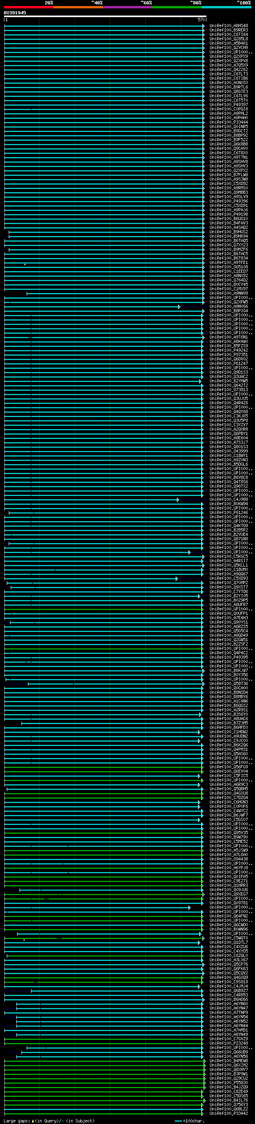Click hit label UniRef100_B9GCT2
255x1124 pixels.
click(x=228, y=131)
